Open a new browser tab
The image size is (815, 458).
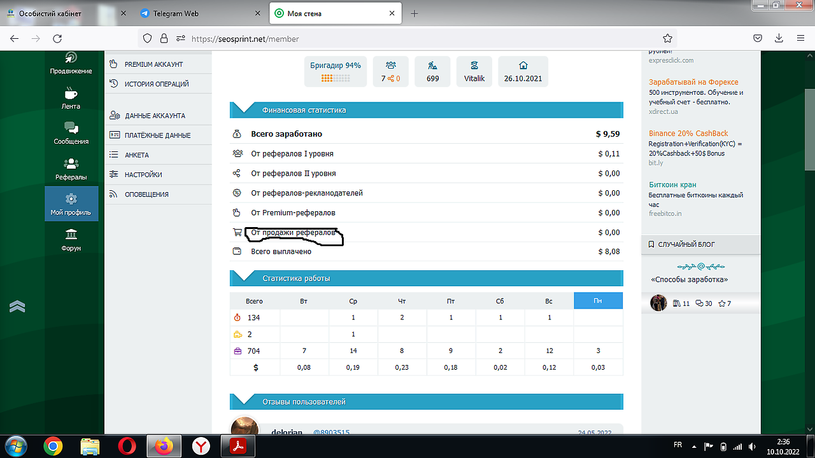tap(415, 13)
